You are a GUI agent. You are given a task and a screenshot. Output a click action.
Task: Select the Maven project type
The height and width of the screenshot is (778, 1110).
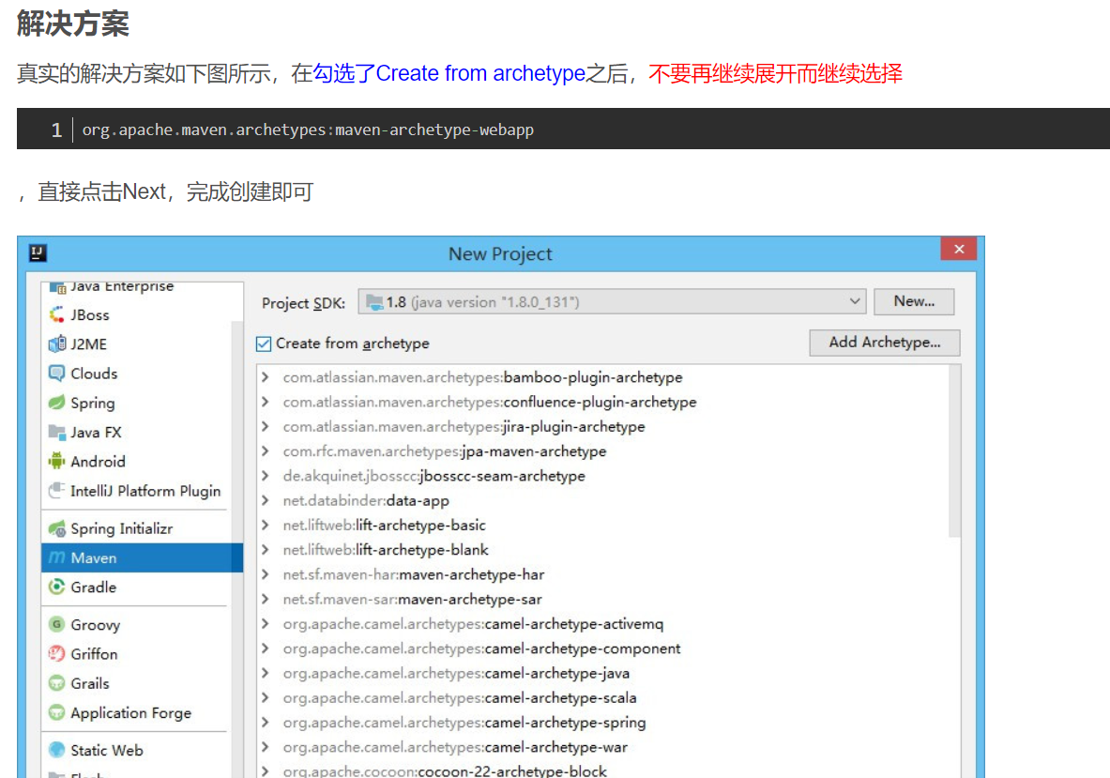pyautogui.click(x=142, y=557)
